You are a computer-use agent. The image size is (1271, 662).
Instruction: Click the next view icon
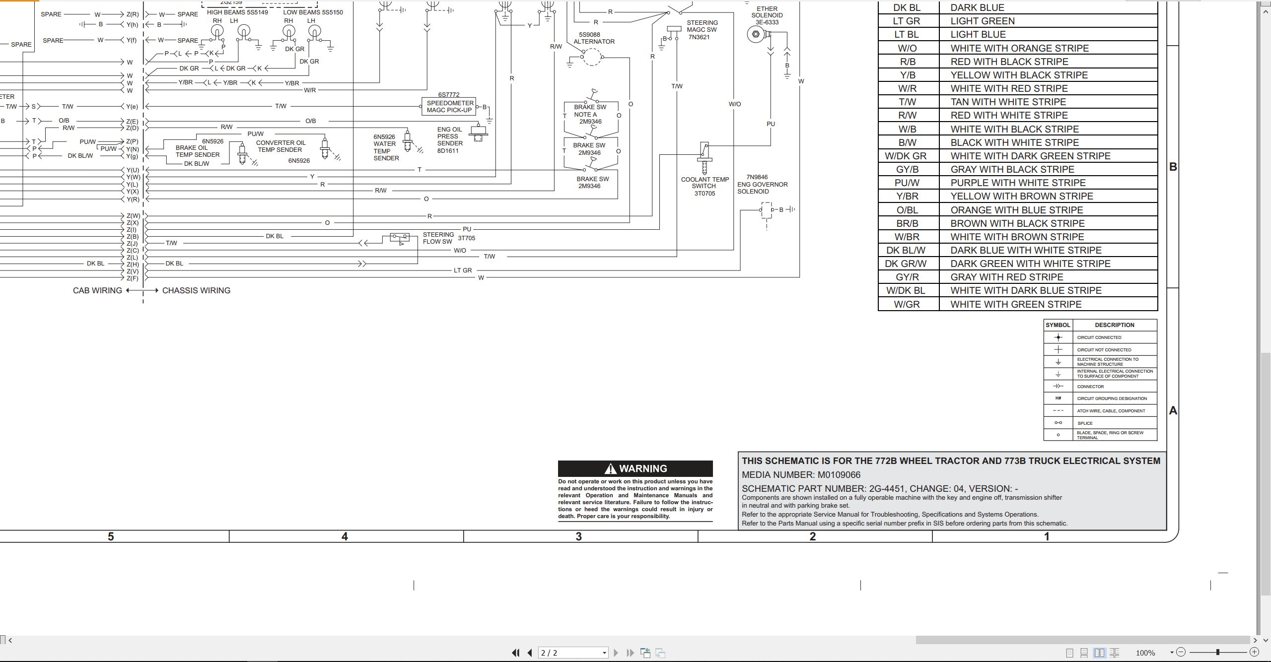[660, 653]
